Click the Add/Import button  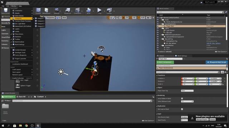point(8,97)
